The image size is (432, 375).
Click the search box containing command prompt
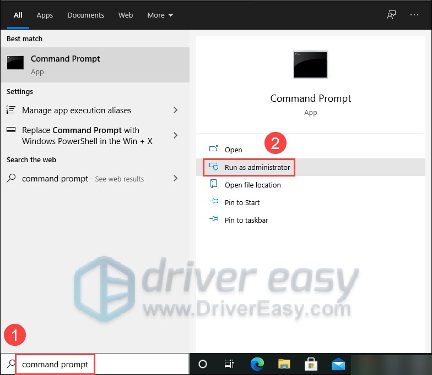click(x=55, y=364)
